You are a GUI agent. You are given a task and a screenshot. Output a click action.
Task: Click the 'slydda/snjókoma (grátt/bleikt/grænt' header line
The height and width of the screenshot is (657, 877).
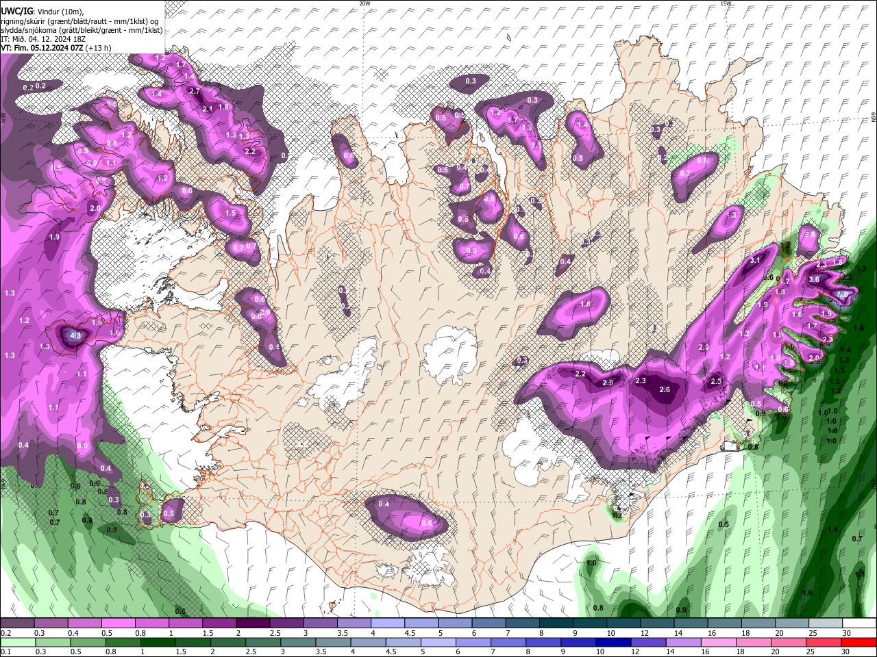[82, 30]
